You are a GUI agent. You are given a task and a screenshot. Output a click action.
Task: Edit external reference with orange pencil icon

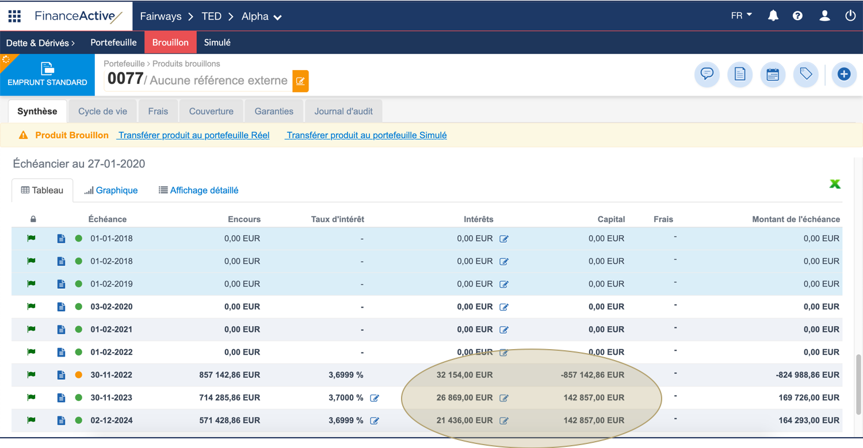300,81
